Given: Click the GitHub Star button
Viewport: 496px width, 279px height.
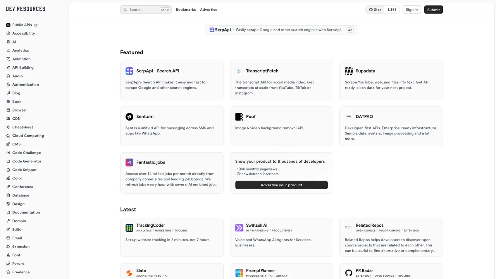Looking at the screenshot, I should 375,10.
